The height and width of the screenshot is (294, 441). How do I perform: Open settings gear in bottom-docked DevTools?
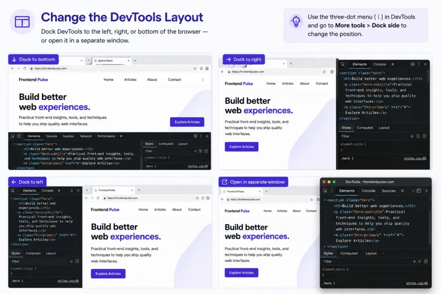point(195,136)
